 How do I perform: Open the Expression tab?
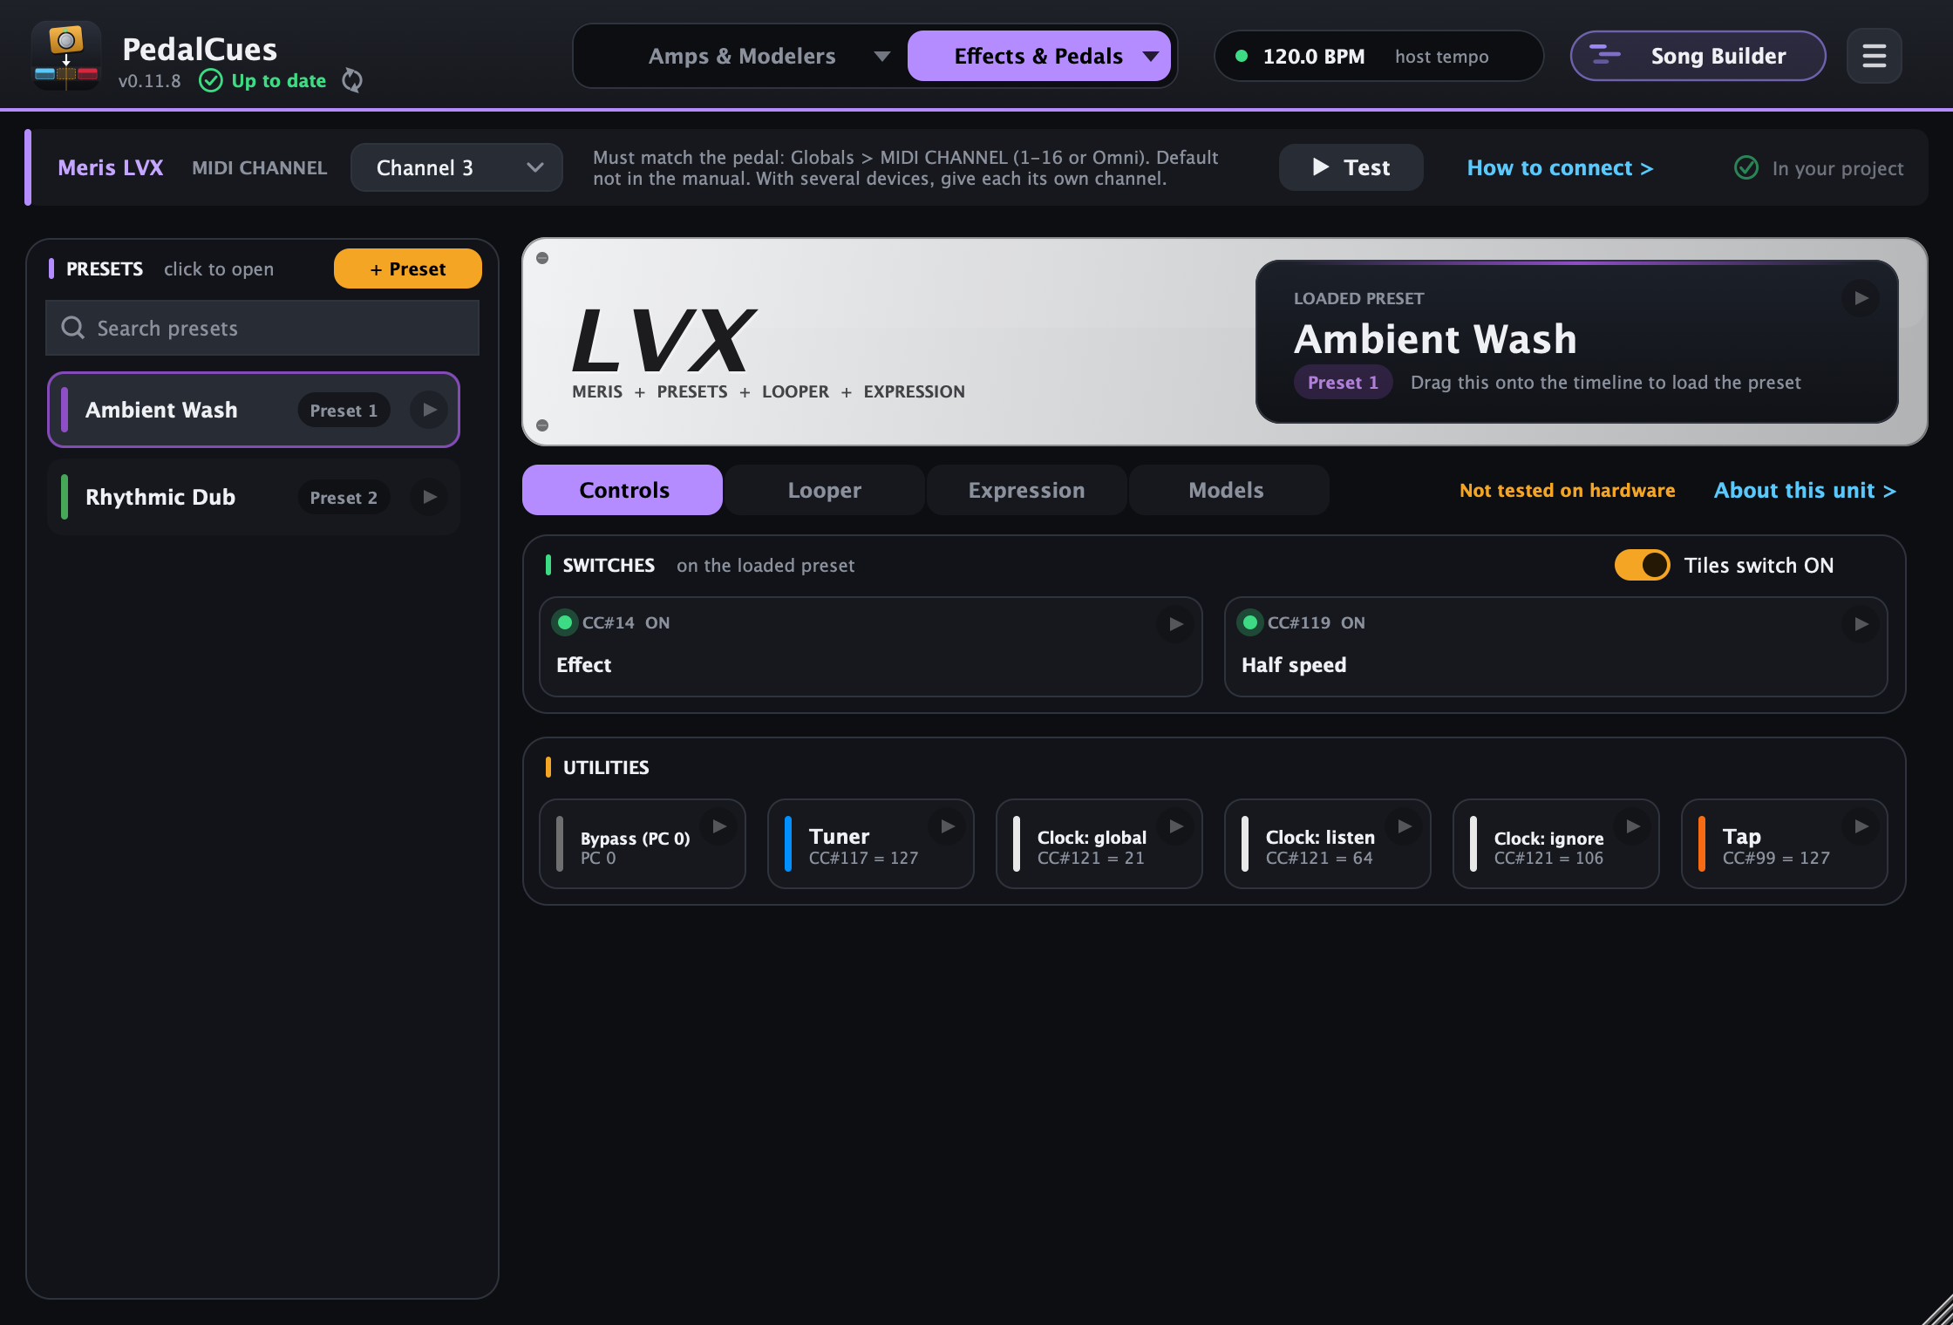(1026, 490)
